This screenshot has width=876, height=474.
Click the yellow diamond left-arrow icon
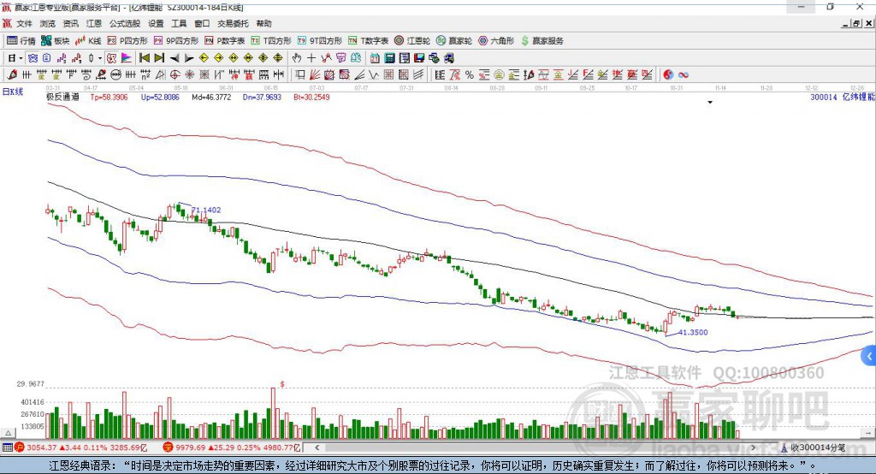point(204,58)
